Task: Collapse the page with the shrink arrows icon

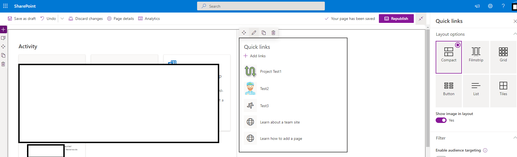Action: [421, 19]
